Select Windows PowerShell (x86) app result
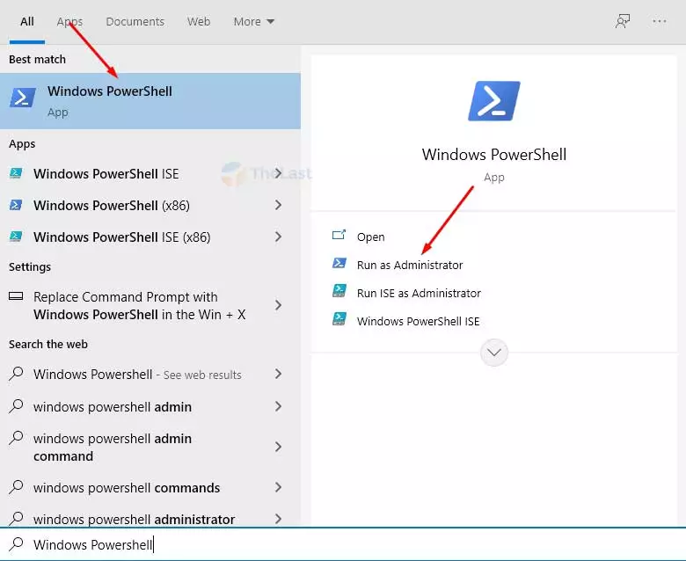686x561 pixels. pyautogui.click(x=150, y=205)
